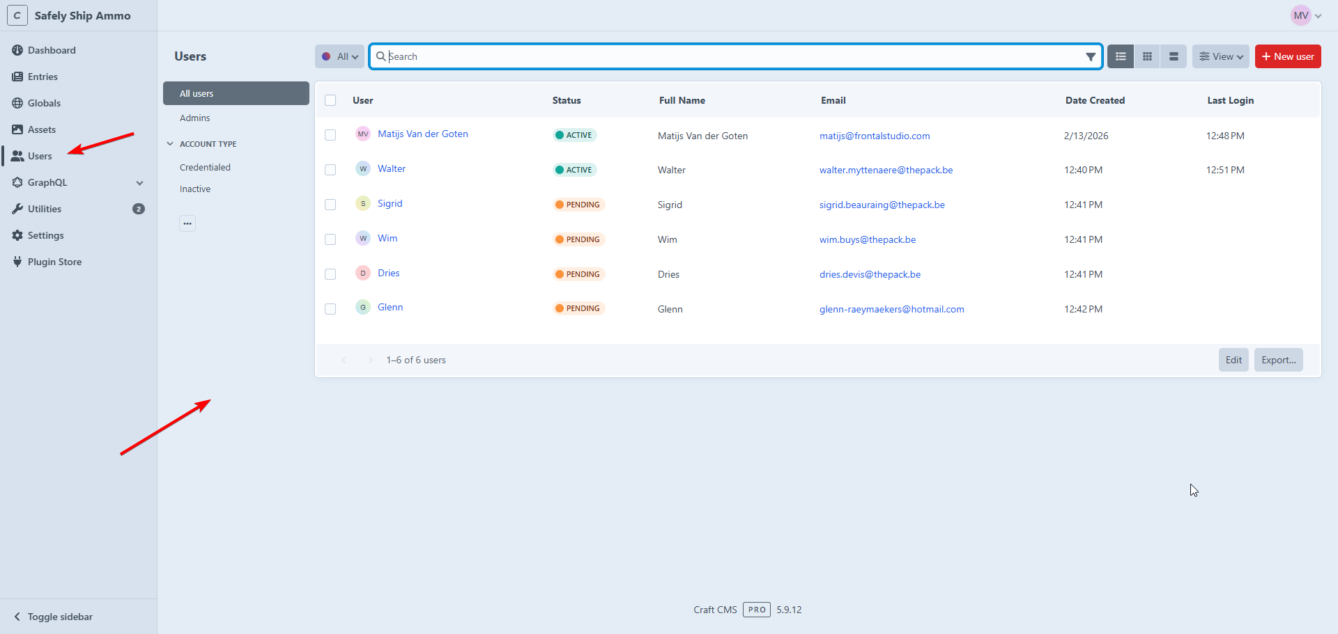Viewport: 1338px width, 634px height.
Task: Email glenn-raeymaekers@hotmail.com link
Action: [891, 309]
